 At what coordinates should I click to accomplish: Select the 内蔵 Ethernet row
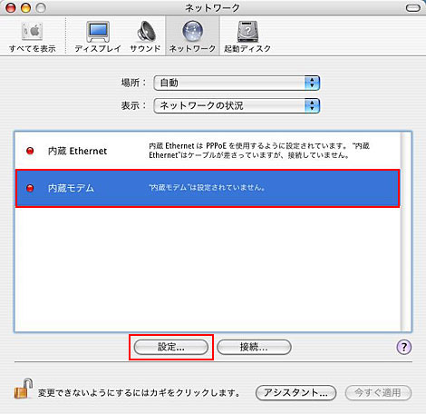point(208,151)
